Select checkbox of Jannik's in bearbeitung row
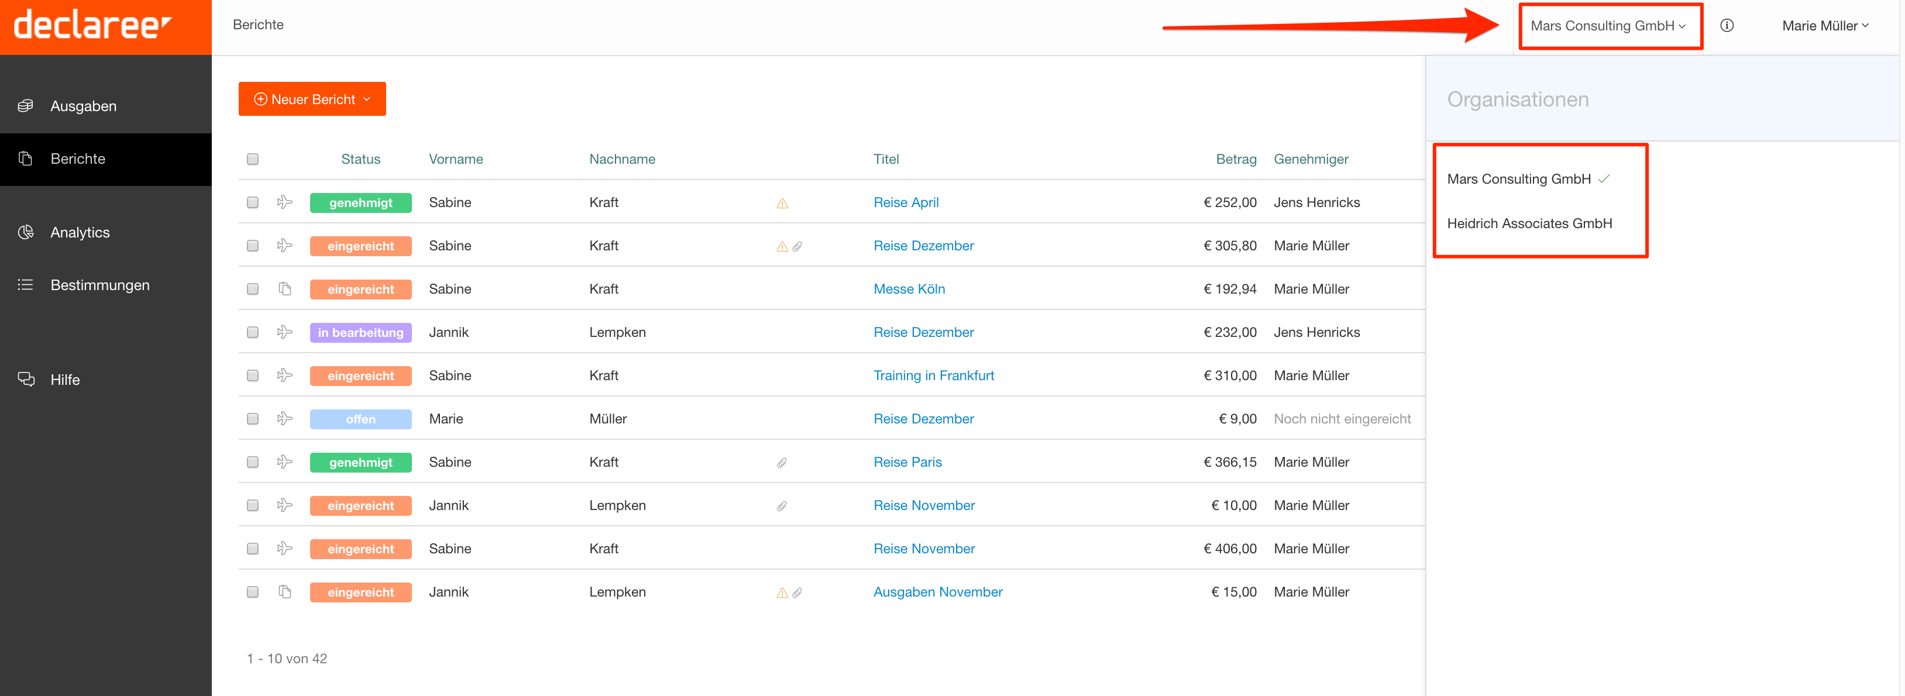Viewport: 1905px width, 696px height. pyautogui.click(x=253, y=332)
